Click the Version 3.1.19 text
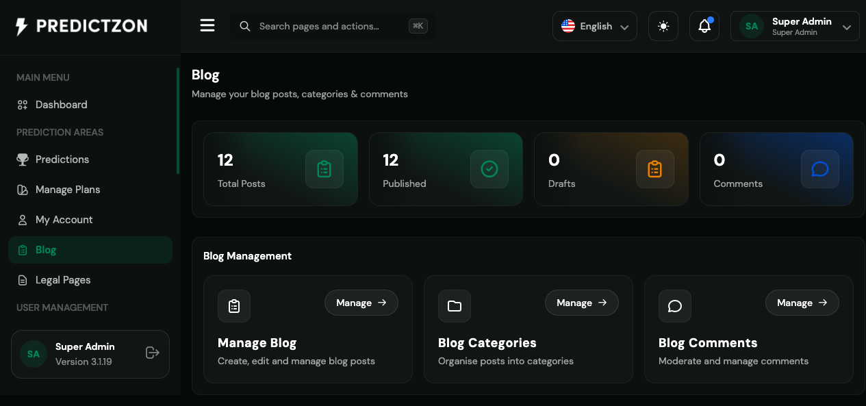Viewport: 866px width, 406px height. pyautogui.click(x=84, y=361)
